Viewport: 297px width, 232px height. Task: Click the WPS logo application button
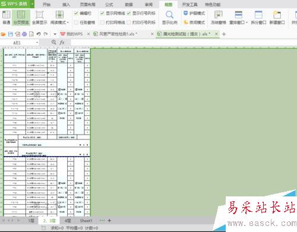pyautogui.click(x=15, y=4)
